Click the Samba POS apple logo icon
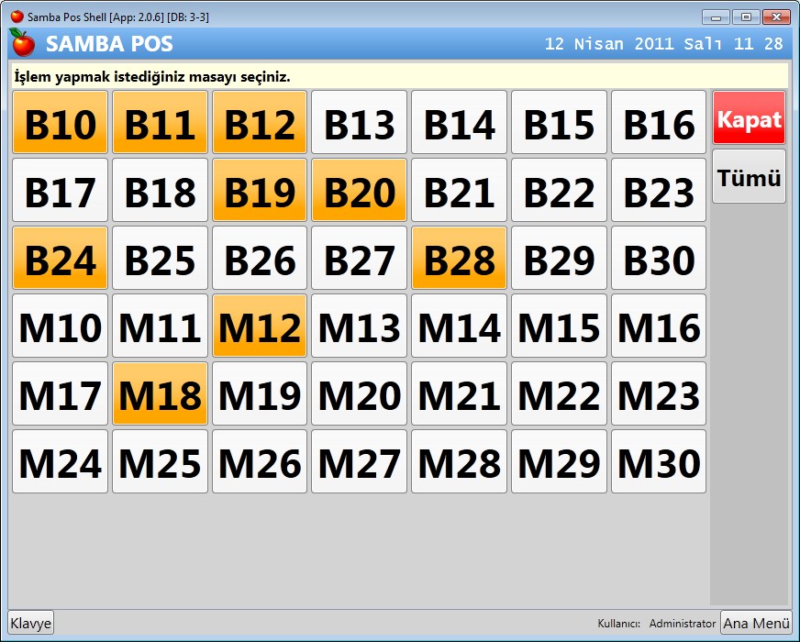 pyautogui.click(x=22, y=43)
